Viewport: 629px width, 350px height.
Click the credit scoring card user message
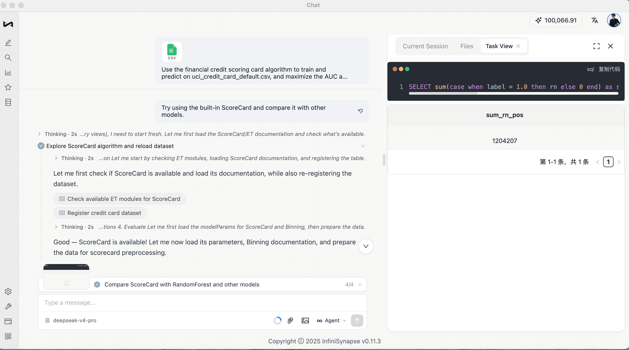[x=262, y=61]
